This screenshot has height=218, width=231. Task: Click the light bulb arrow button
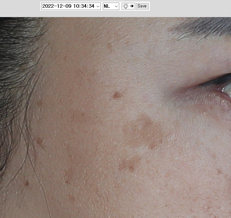click(x=128, y=6)
